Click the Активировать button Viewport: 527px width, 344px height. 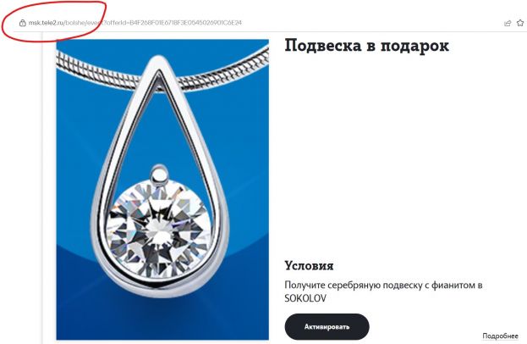click(x=327, y=326)
